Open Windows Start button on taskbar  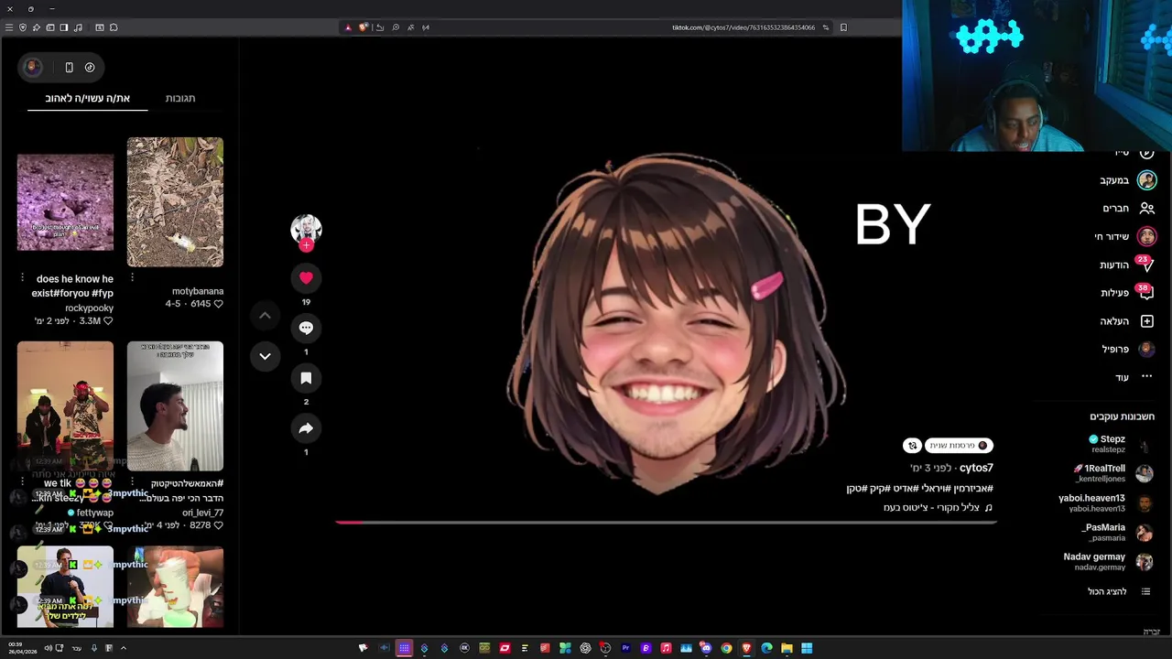[x=807, y=648]
